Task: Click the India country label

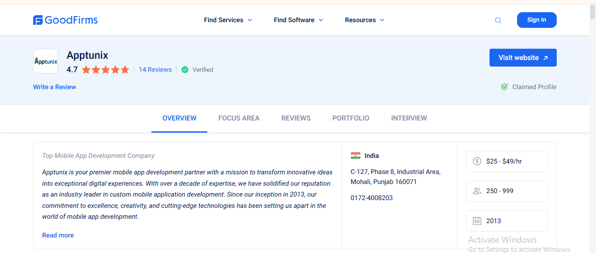Action: coord(372,156)
